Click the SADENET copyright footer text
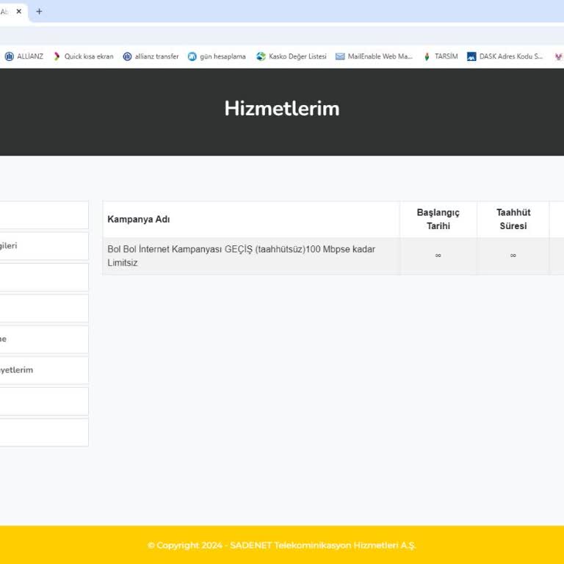564x564 pixels. pyautogui.click(x=282, y=546)
